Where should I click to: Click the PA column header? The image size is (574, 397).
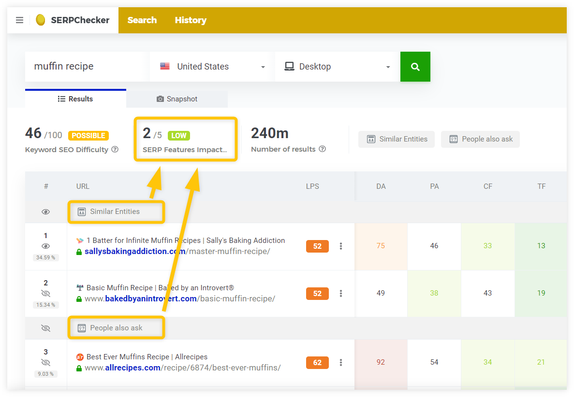click(x=434, y=186)
